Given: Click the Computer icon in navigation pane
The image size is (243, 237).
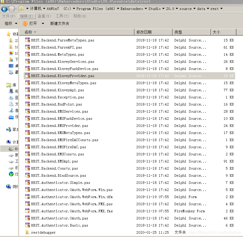Looking at the screenshot, I should pos(9,142).
